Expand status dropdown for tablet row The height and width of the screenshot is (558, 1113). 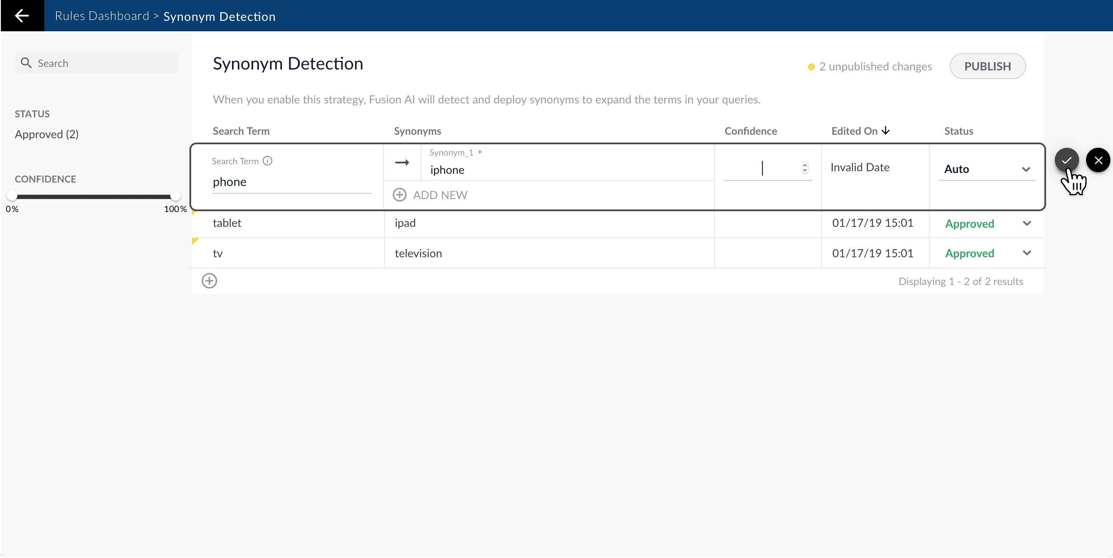pyautogui.click(x=1027, y=223)
